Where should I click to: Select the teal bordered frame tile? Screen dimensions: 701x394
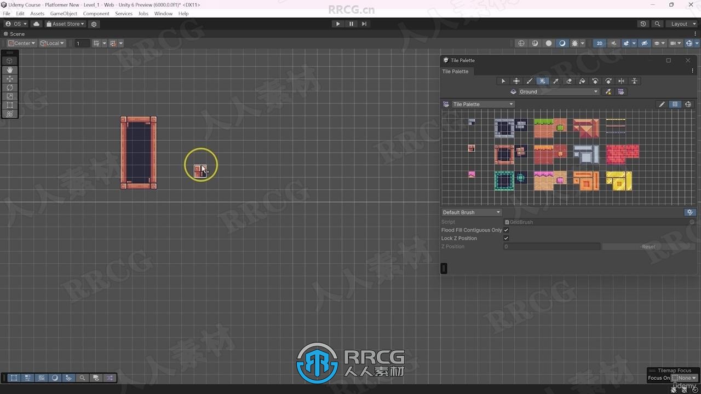click(504, 181)
